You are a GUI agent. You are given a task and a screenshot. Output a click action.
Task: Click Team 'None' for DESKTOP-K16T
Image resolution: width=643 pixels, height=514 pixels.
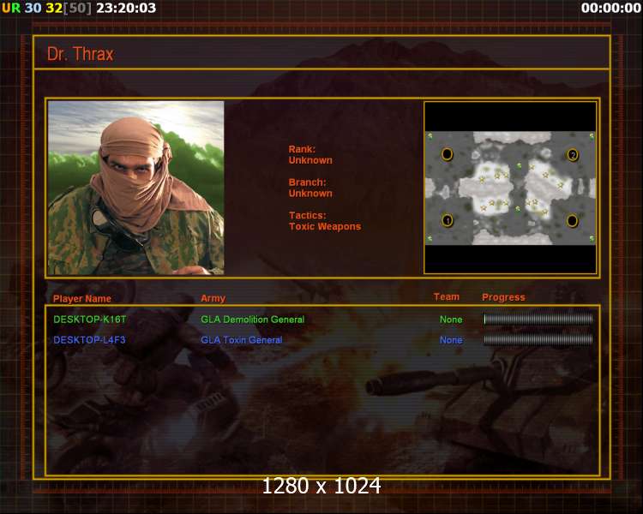pyautogui.click(x=451, y=320)
